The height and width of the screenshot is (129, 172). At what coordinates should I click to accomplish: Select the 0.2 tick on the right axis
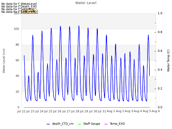(x=160, y=89)
